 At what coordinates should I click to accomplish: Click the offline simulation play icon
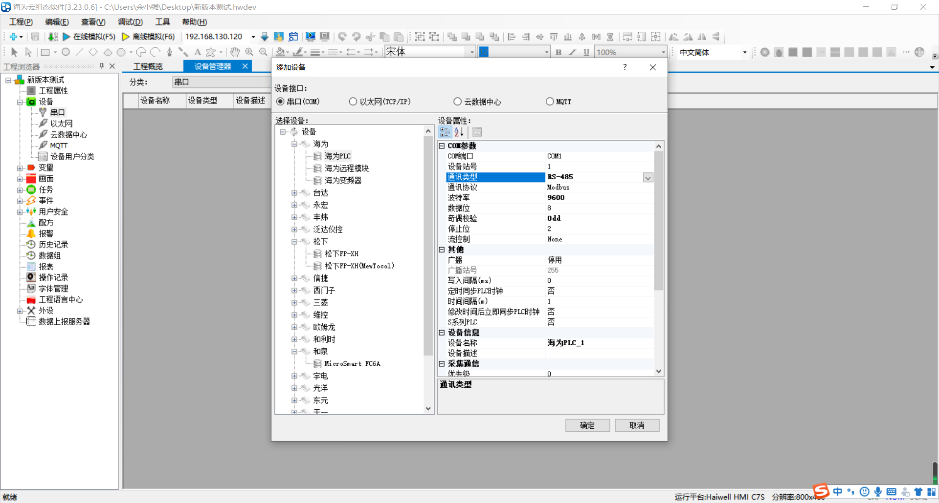point(125,37)
